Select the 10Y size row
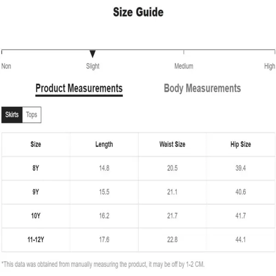The width and height of the screenshot is (276, 276). (x=138, y=216)
